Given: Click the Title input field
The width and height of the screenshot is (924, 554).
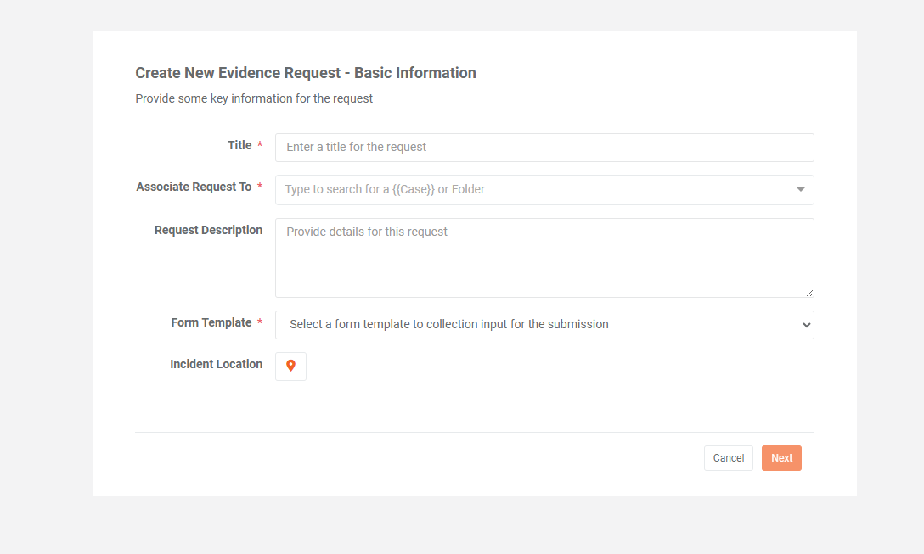Looking at the screenshot, I should click(x=544, y=147).
